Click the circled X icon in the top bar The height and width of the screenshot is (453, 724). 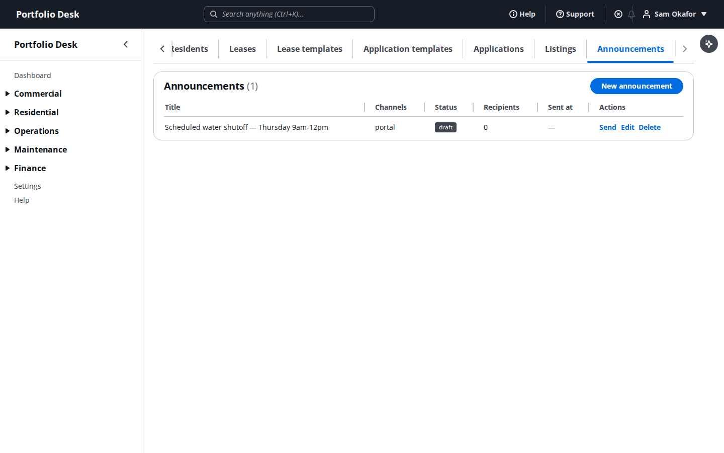pos(618,14)
